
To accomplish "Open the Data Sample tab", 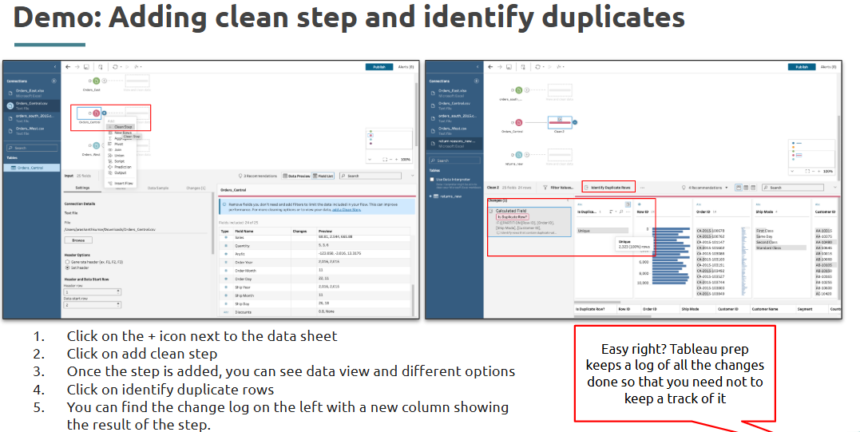I will click(158, 188).
